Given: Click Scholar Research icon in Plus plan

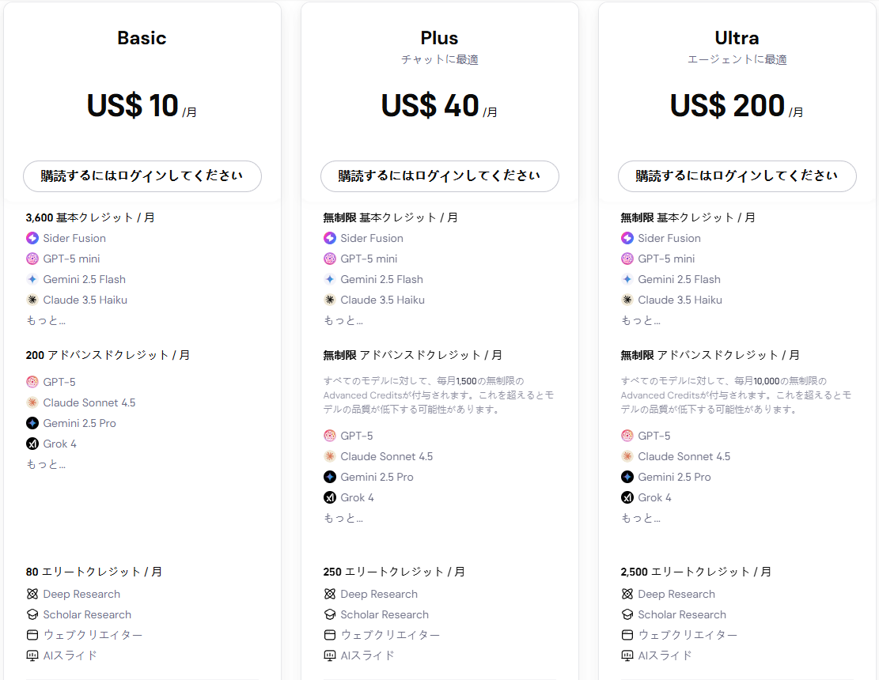Looking at the screenshot, I should 330,614.
